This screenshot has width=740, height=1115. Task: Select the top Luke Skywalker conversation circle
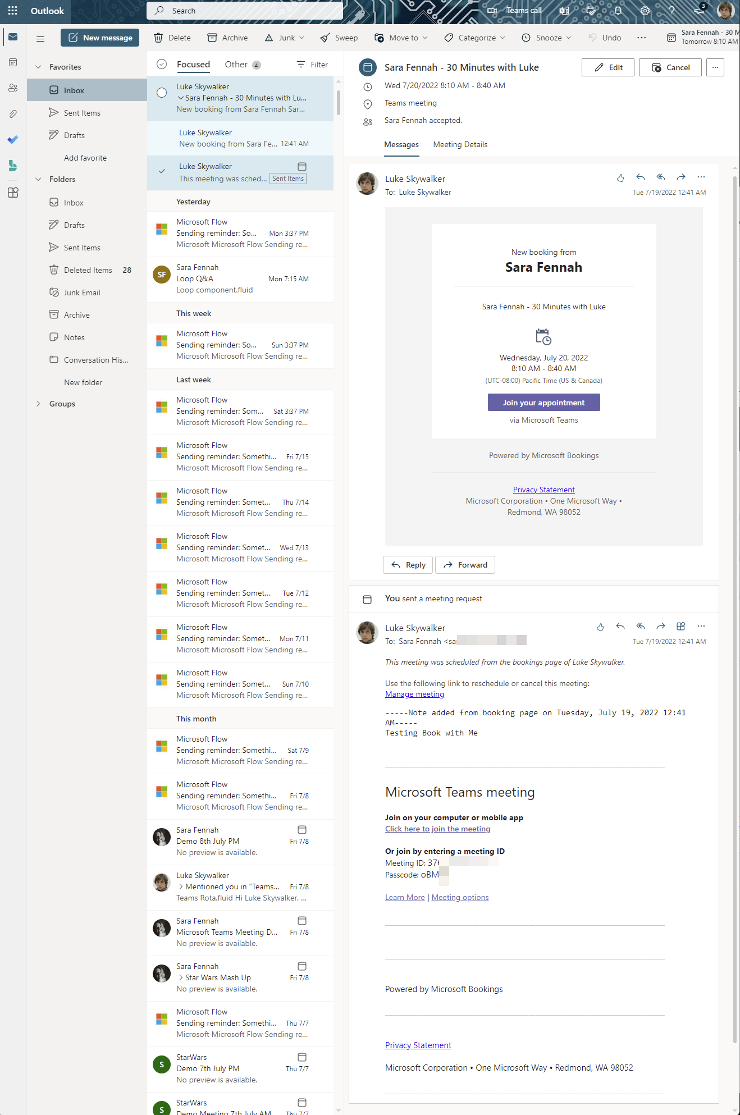pyautogui.click(x=162, y=93)
